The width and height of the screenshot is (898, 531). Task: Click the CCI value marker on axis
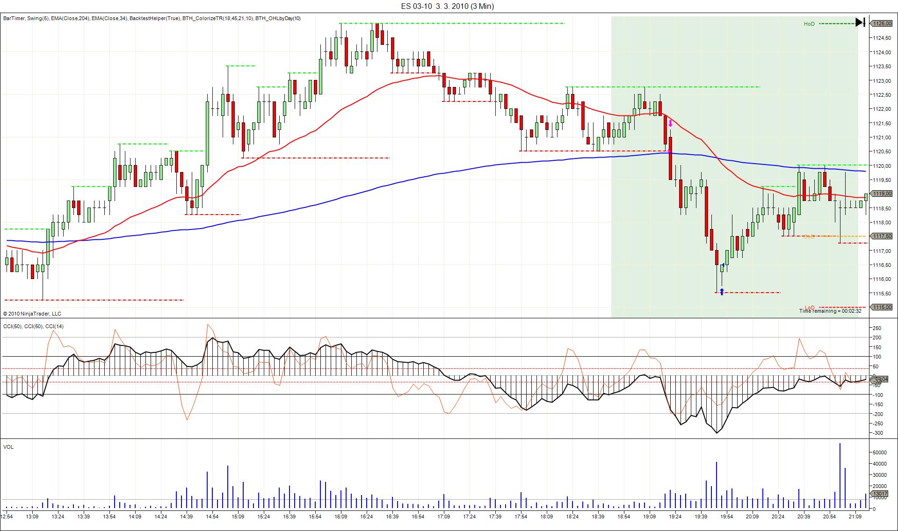(876, 381)
